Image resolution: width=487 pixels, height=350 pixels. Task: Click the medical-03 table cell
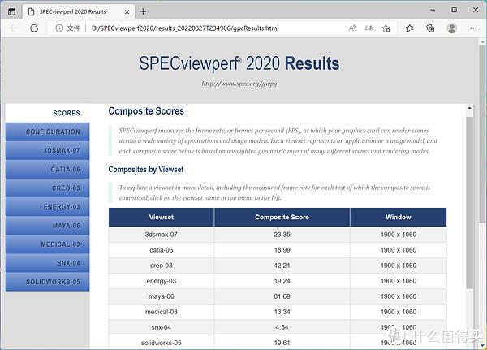[x=162, y=312]
